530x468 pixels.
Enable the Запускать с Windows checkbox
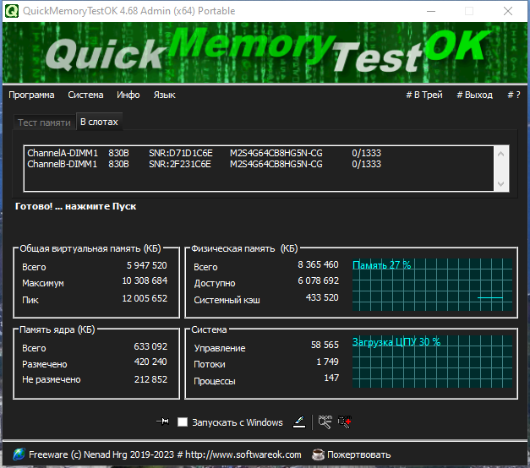(183, 422)
